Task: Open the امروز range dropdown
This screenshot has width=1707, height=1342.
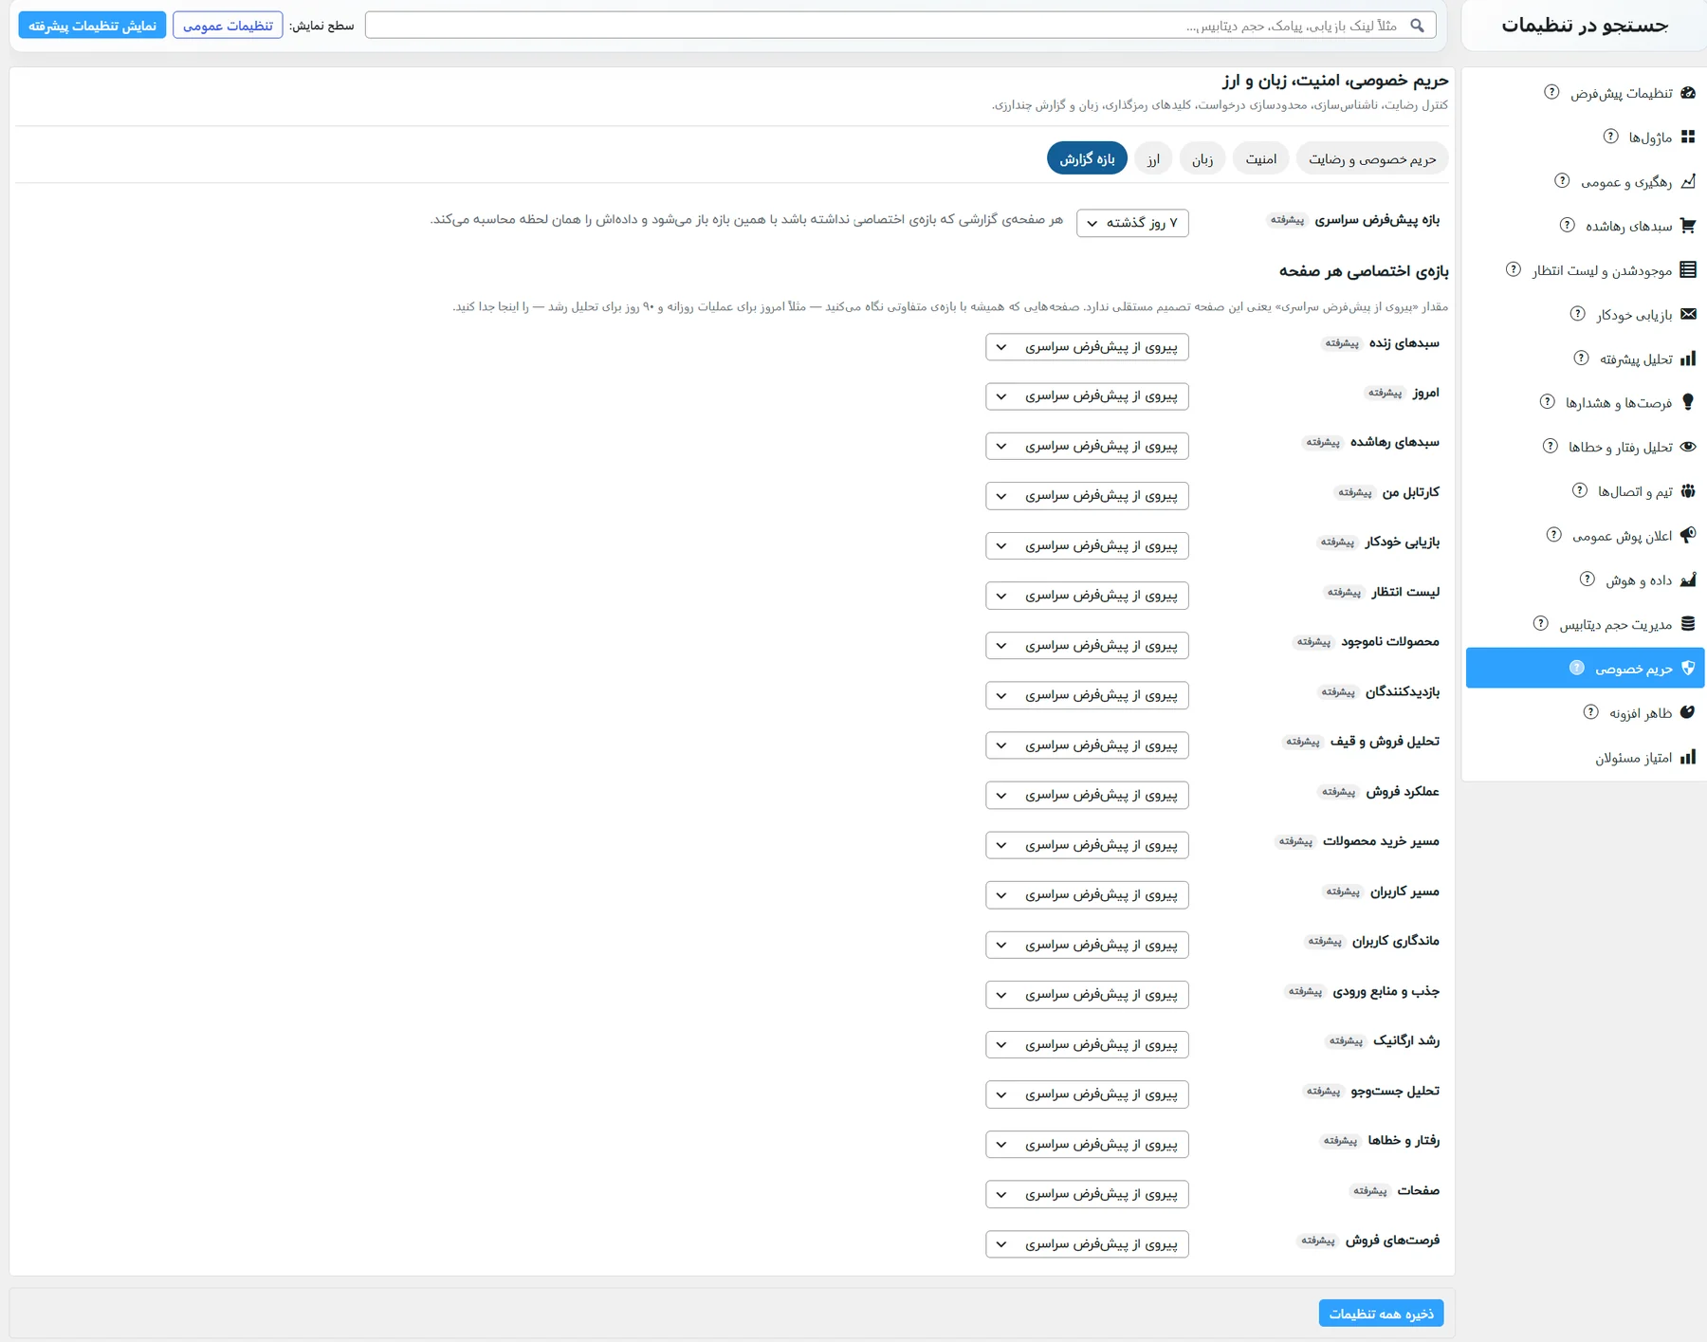Action: pos(1087,396)
